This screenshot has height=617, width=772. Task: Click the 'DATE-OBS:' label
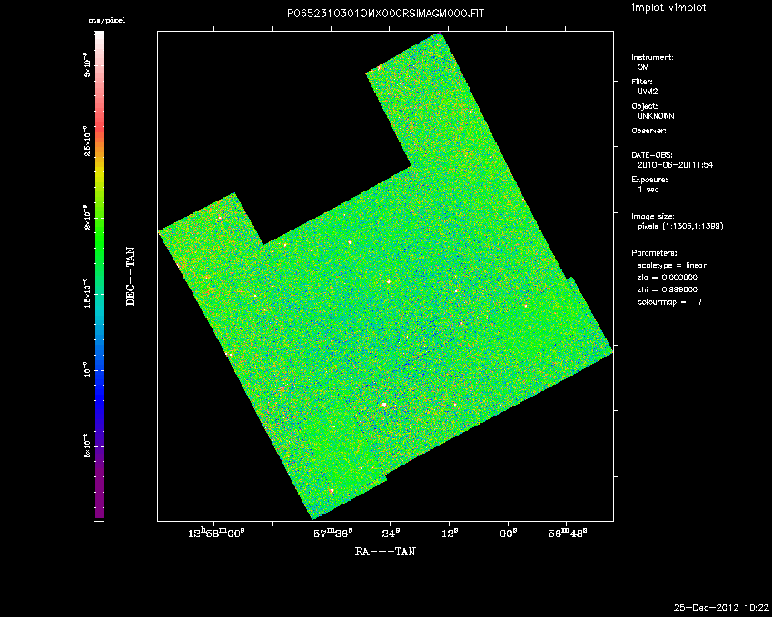[652, 155]
